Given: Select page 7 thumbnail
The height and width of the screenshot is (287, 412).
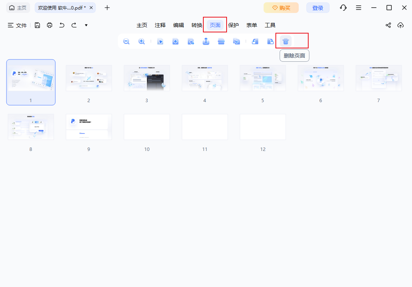Looking at the screenshot, I should coord(379,78).
